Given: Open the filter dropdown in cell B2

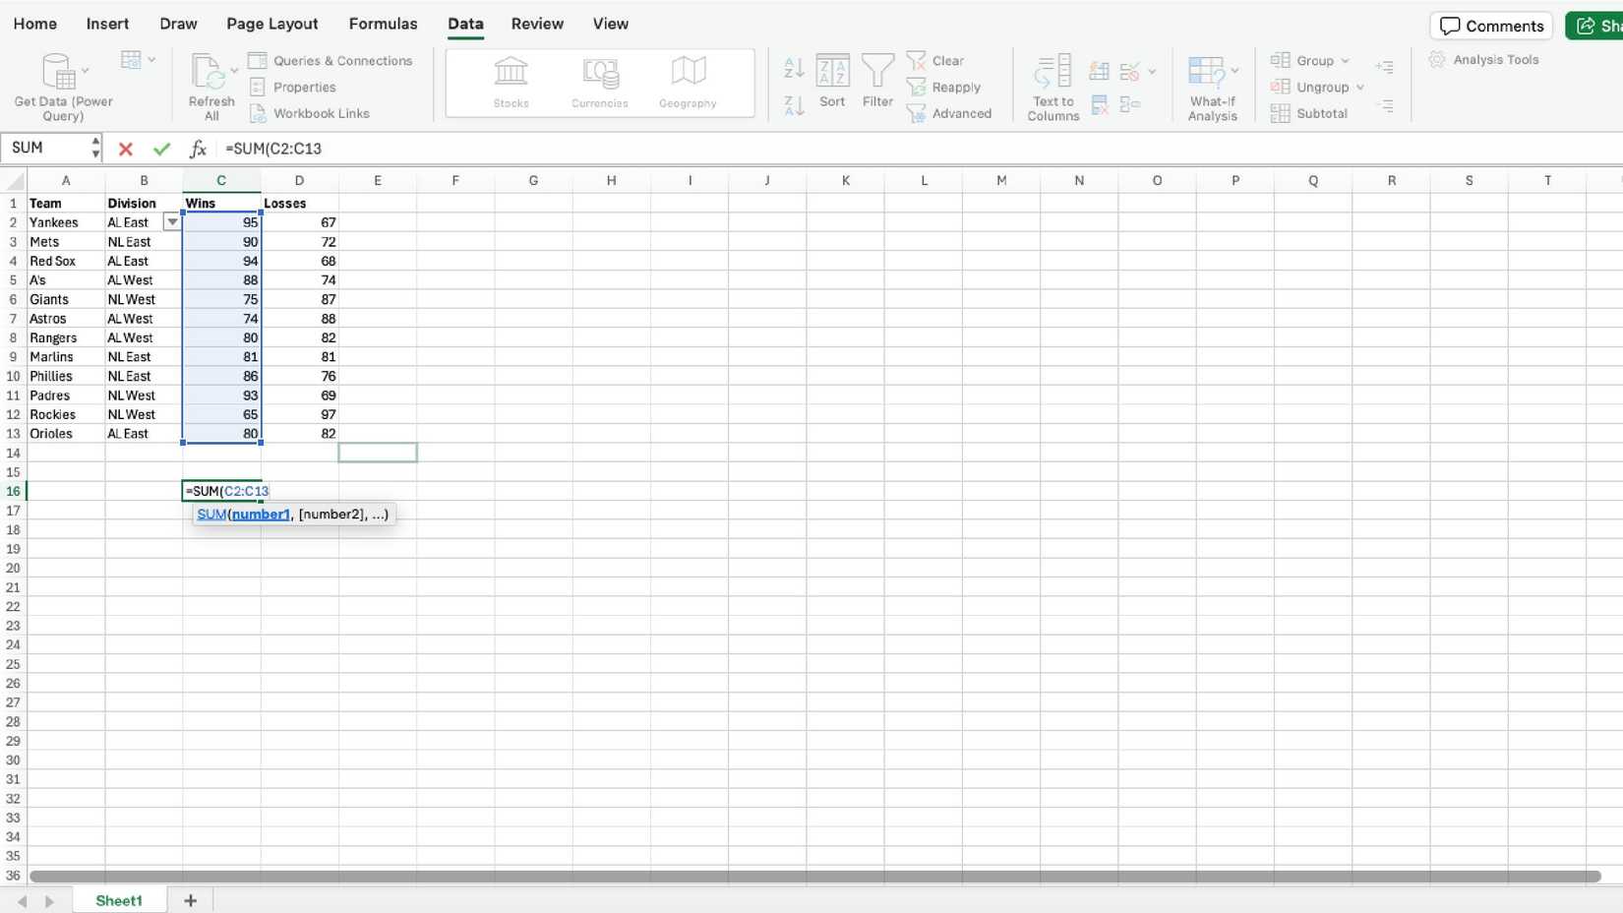Looking at the screenshot, I should pos(172,222).
